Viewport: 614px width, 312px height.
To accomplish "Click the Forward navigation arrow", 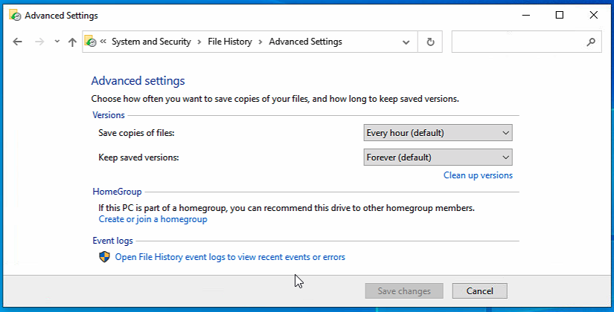I will click(39, 42).
